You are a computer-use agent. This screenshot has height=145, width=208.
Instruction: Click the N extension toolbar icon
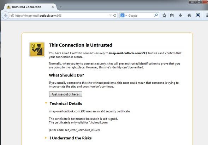coord(198,16)
